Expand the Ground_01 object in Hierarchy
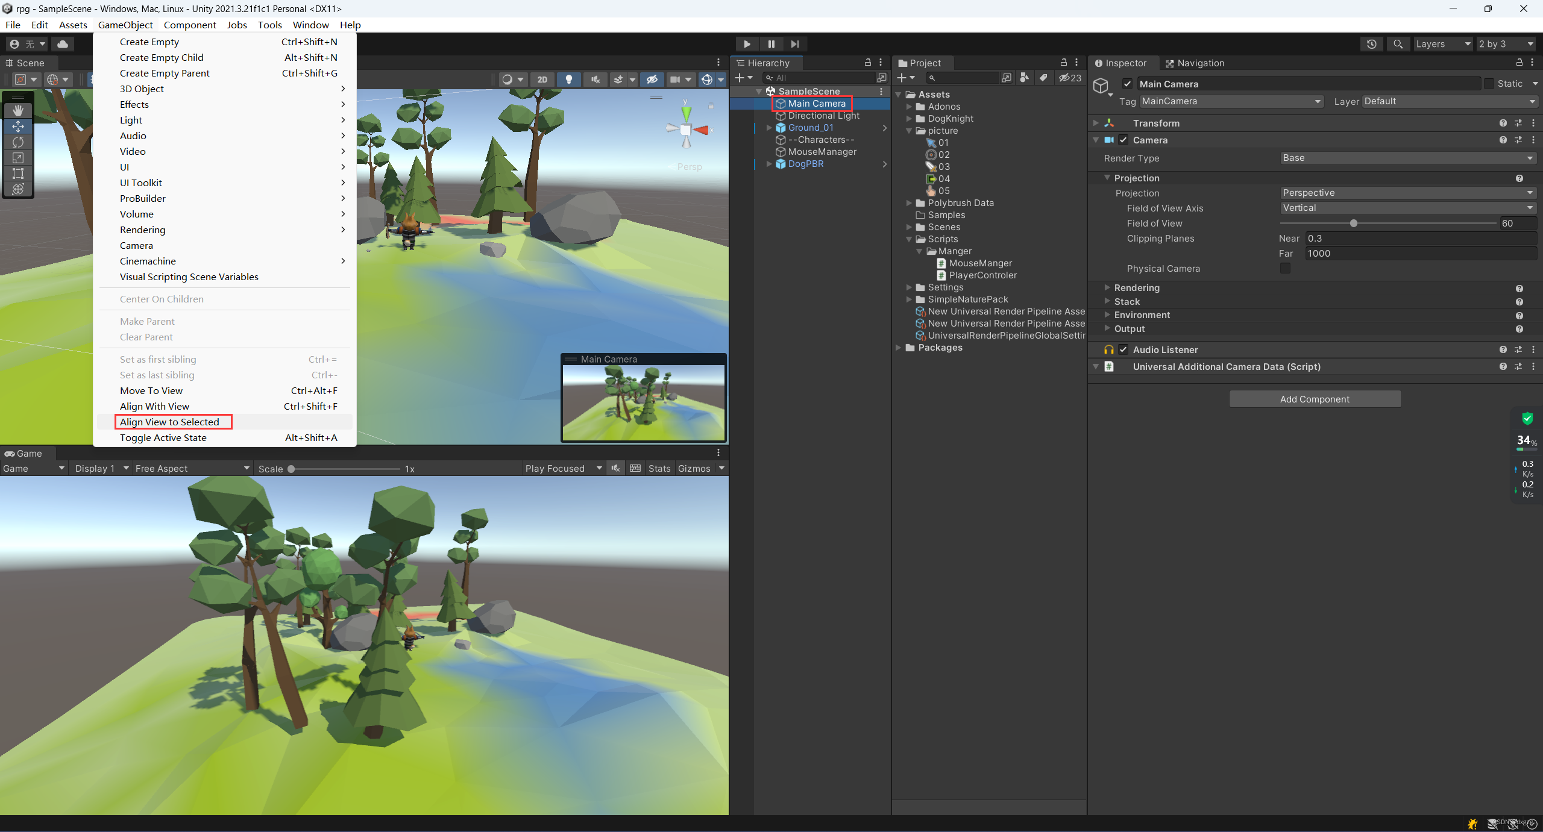The height and width of the screenshot is (832, 1543). (x=769, y=128)
